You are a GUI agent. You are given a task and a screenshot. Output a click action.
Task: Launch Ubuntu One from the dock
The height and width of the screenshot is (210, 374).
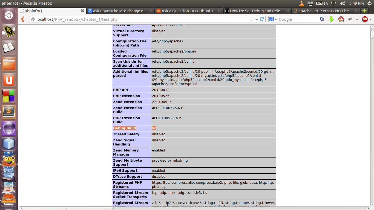point(9,80)
